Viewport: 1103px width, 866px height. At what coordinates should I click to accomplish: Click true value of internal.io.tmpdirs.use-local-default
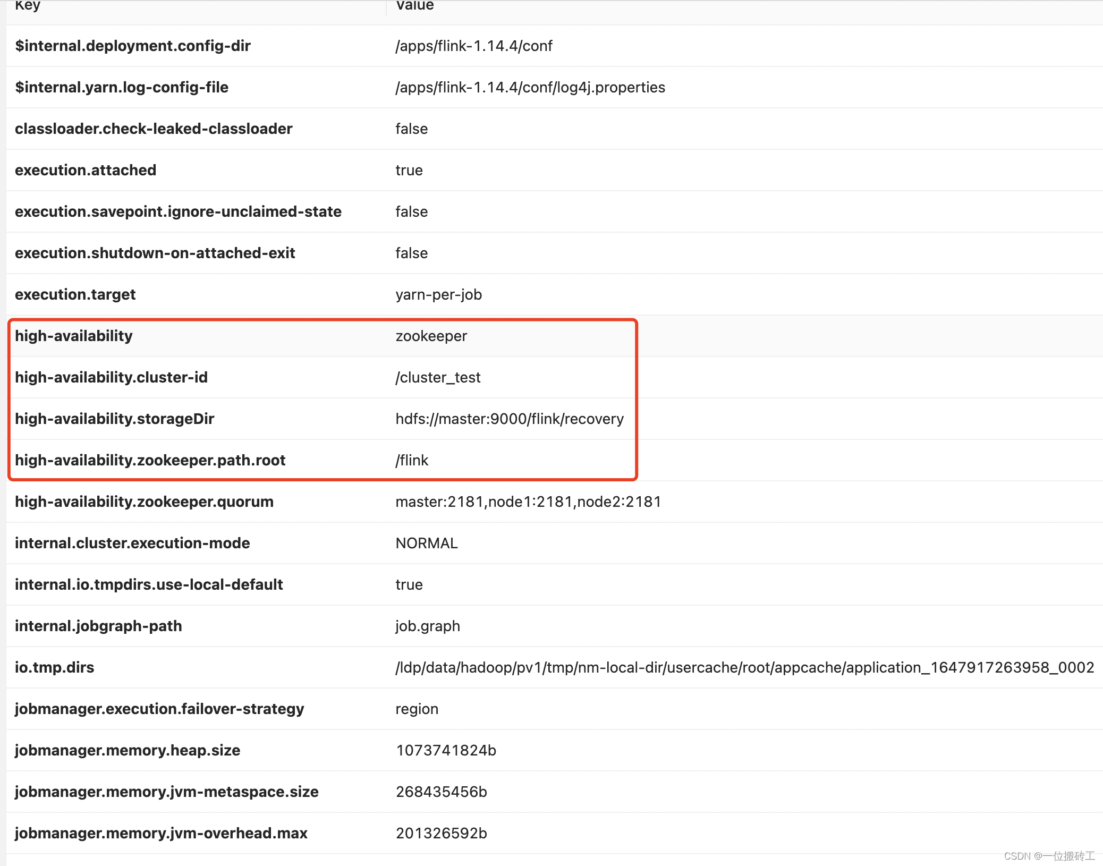click(409, 584)
